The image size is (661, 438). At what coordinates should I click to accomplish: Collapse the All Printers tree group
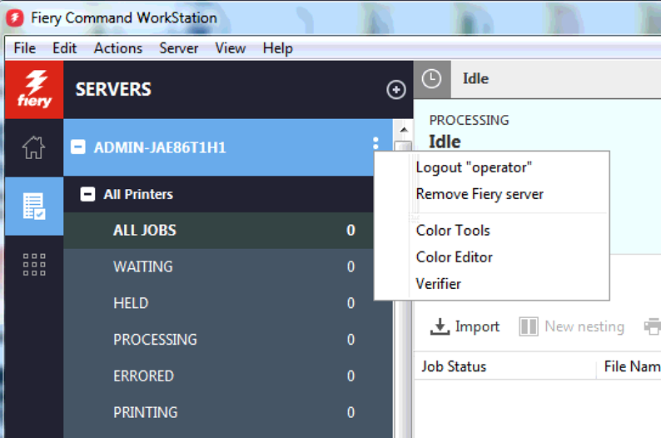87,194
